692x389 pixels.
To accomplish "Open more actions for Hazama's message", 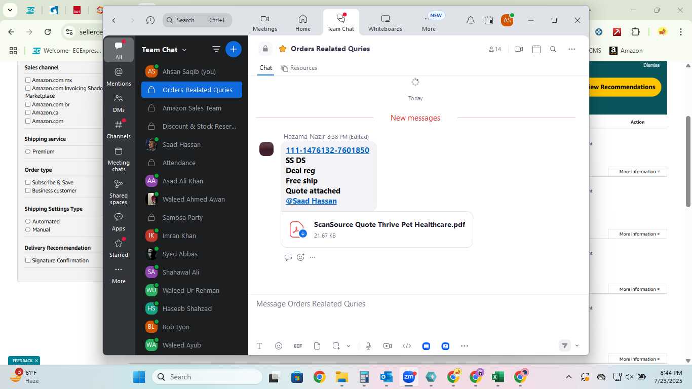I will point(313,257).
